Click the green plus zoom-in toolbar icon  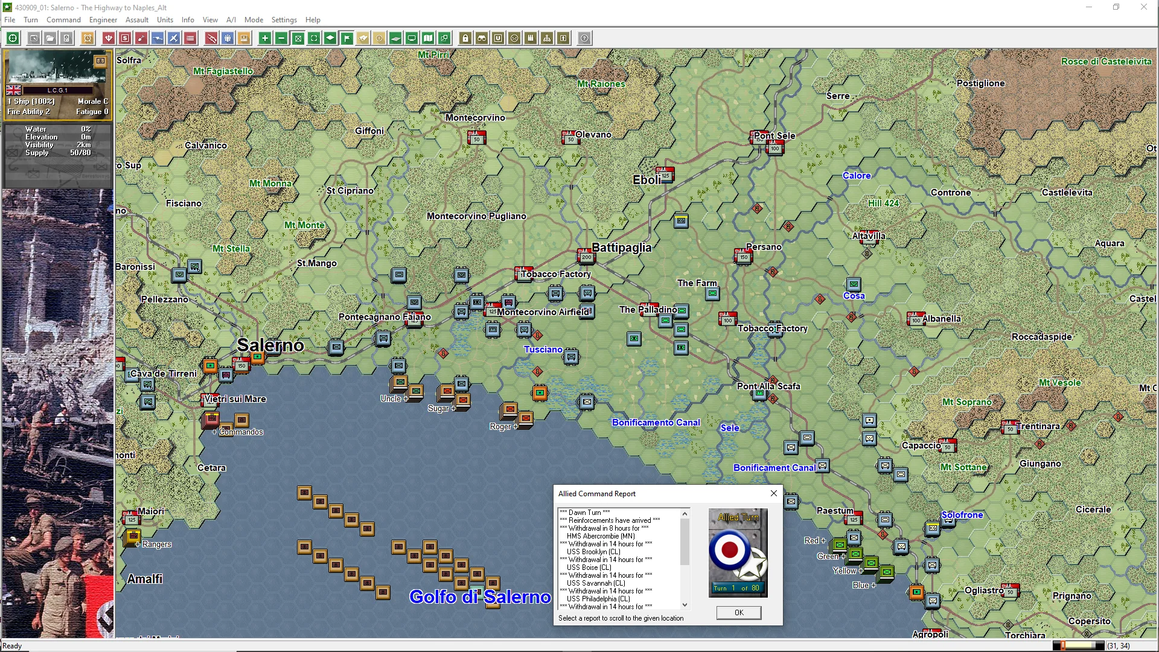265,39
